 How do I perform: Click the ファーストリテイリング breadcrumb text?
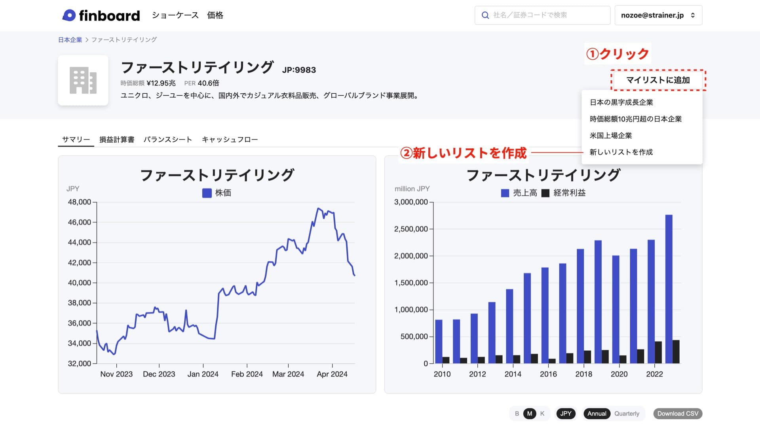click(124, 40)
